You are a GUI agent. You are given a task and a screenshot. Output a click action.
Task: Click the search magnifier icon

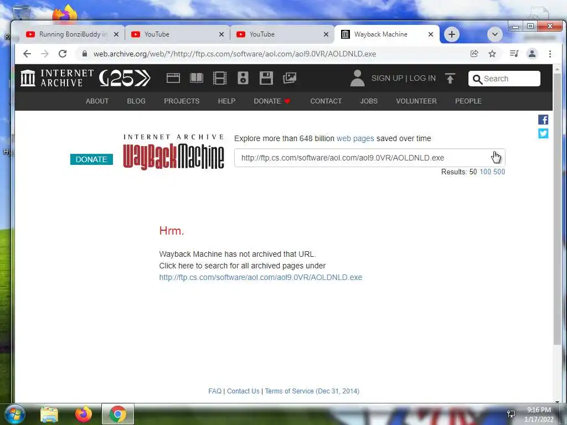point(477,79)
